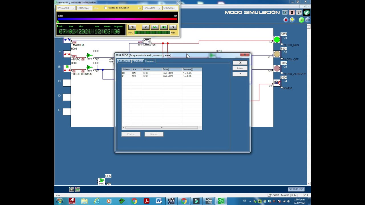Click the Q2 PILOTO_OFF lamp

pyautogui.click(x=277, y=54)
